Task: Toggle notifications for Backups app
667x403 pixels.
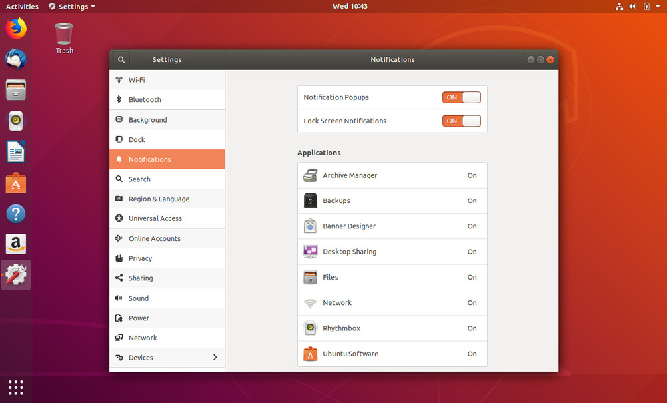Action: (x=392, y=201)
